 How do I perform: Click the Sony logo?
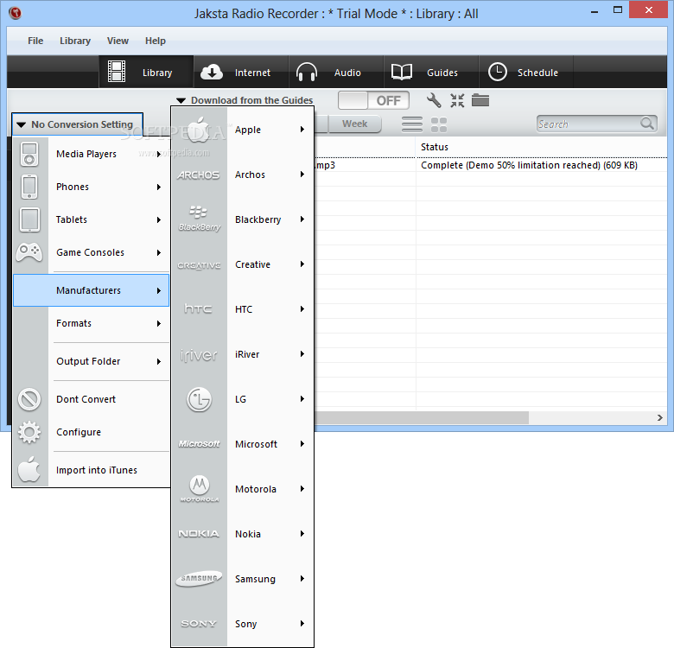[199, 624]
